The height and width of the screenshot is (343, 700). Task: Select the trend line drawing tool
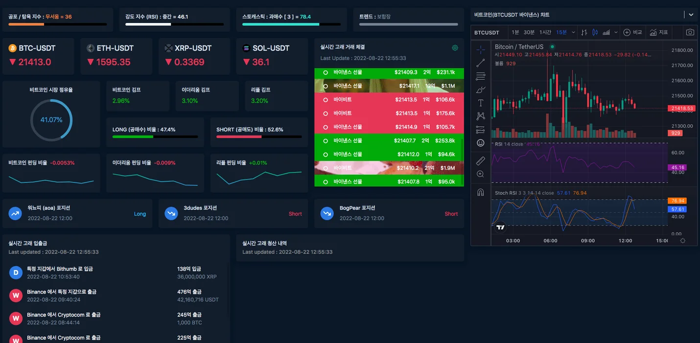(480, 63)
